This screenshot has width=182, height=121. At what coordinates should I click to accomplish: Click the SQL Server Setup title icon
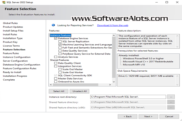click(4, 2)
